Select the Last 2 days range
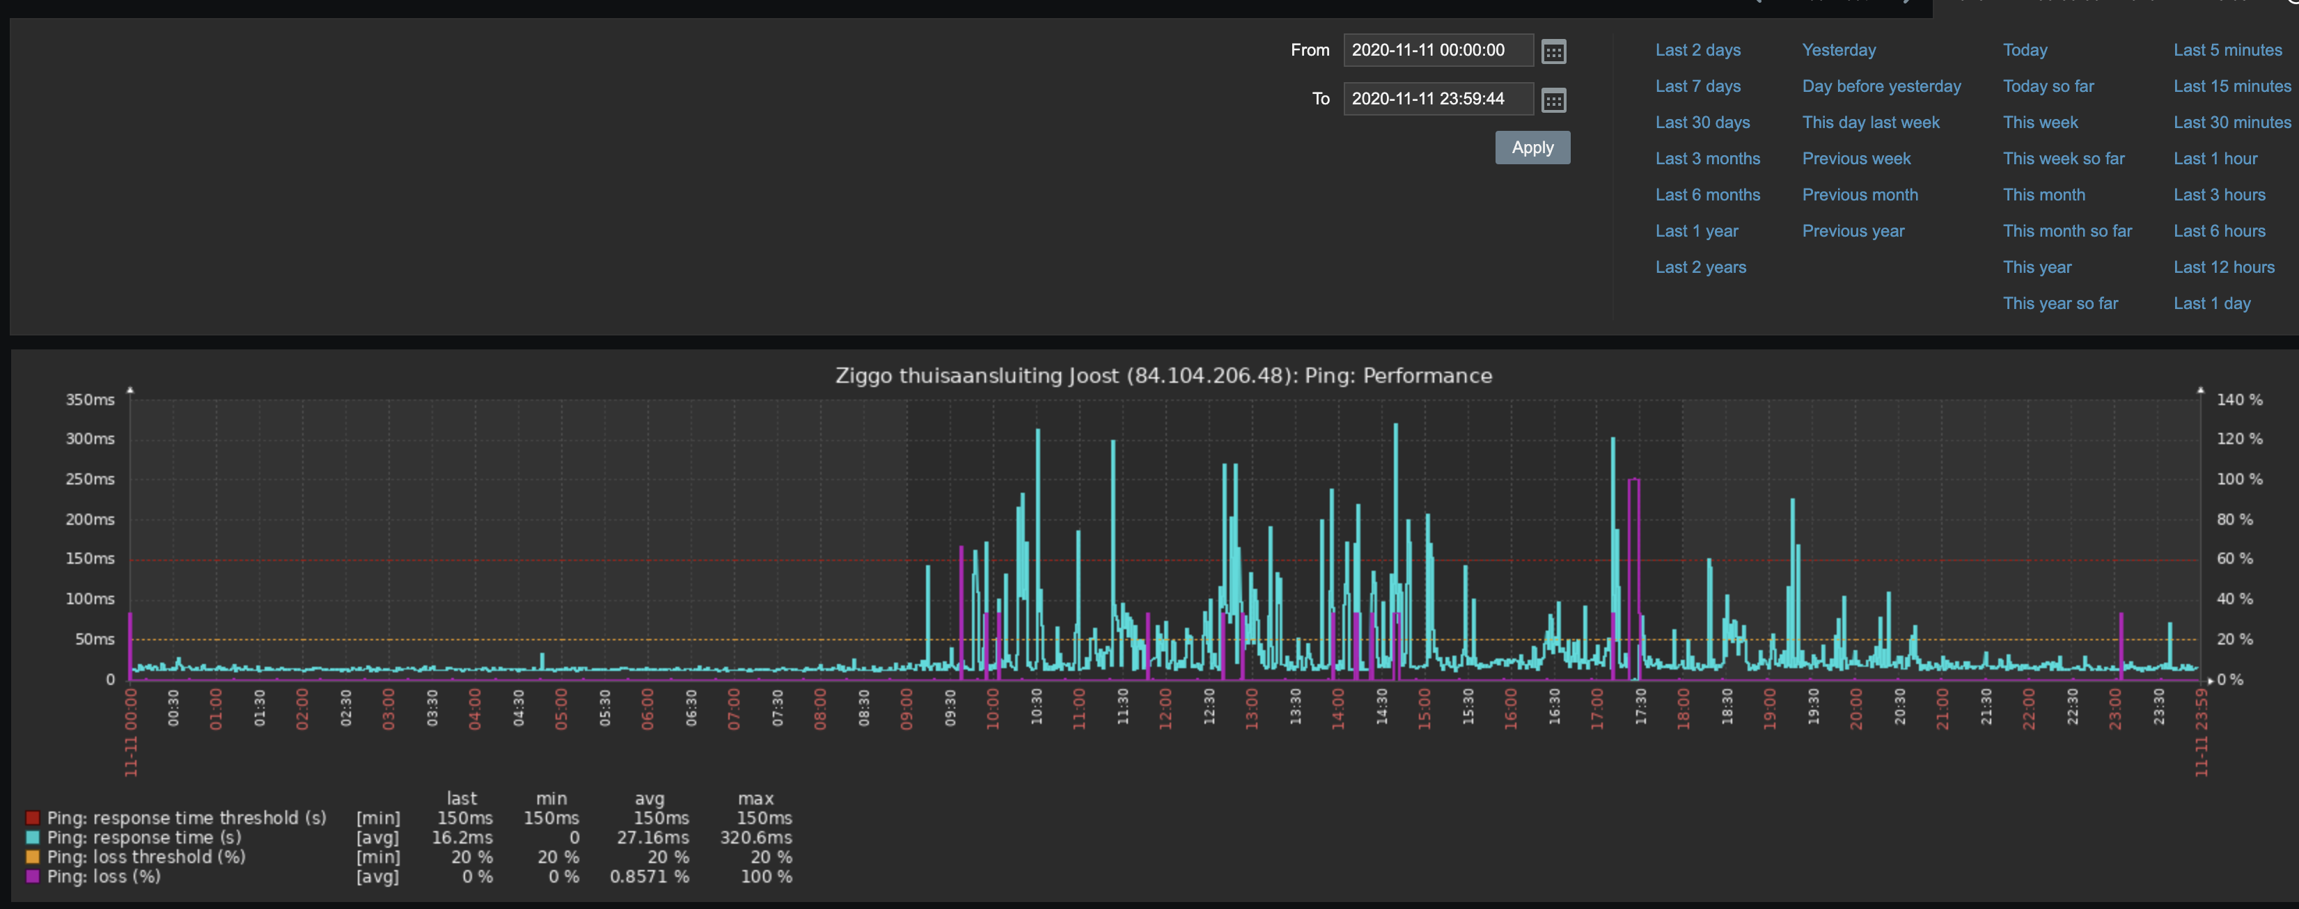This screenshot has height=909, width=2299. tap(1697, 50)
